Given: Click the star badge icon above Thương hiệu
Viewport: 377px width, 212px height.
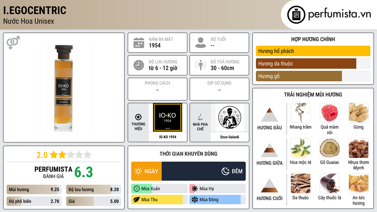Looking at the screenshot, I should point(138,117).
